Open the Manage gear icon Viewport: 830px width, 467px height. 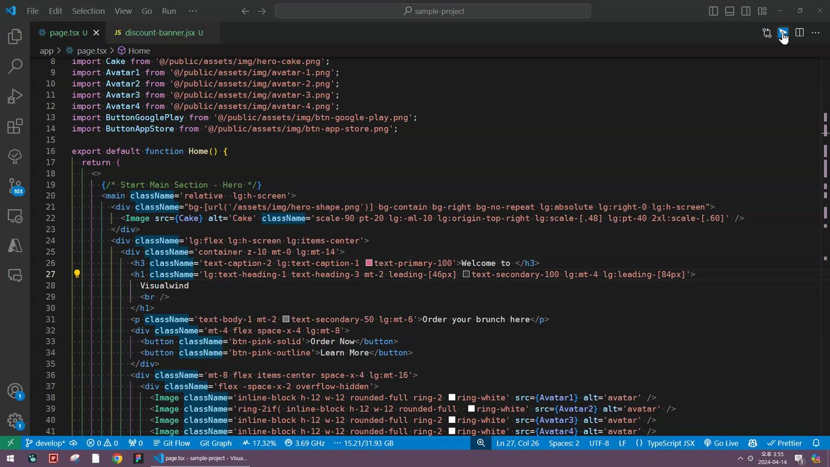point(15,421)
